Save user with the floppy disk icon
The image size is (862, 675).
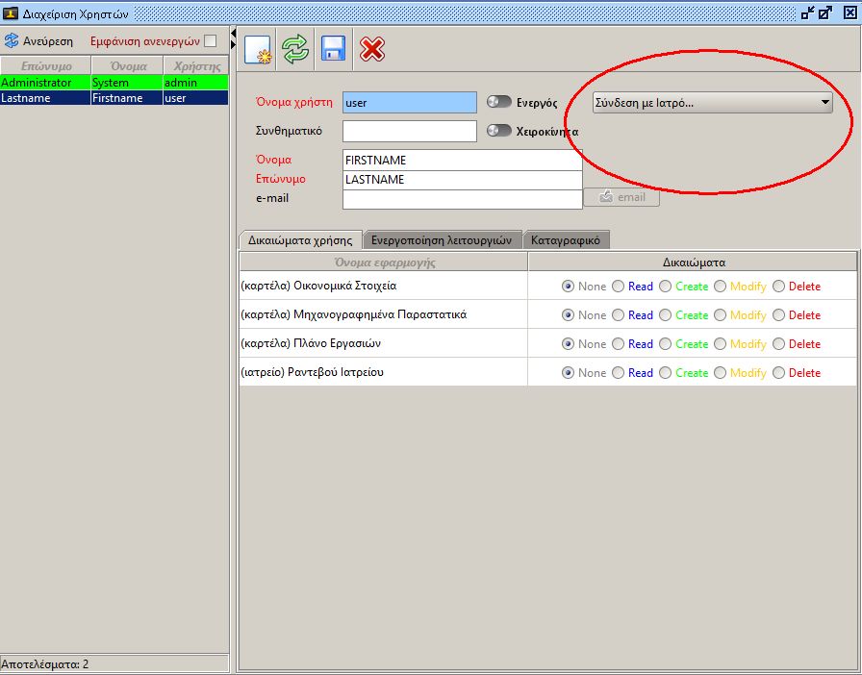(333, 49)
